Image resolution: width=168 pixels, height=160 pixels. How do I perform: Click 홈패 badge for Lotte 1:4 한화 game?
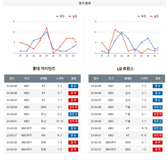coord(73,143)
